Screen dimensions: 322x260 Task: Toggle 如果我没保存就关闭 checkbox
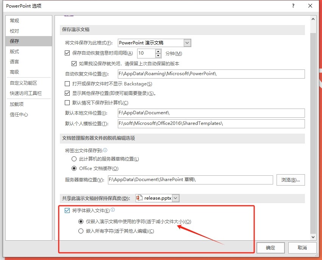coord(74,63)
